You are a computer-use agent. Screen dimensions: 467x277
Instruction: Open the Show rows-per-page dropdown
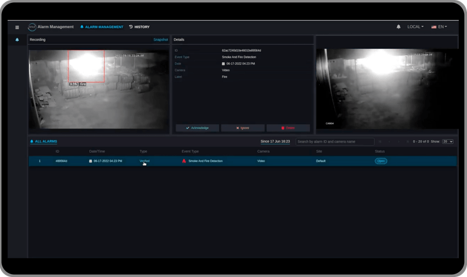pos(447,141)
